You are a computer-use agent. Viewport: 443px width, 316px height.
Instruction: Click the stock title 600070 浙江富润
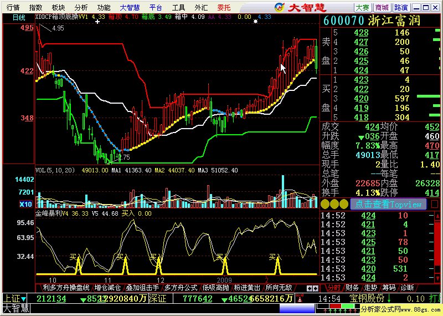tap(372, 21)
